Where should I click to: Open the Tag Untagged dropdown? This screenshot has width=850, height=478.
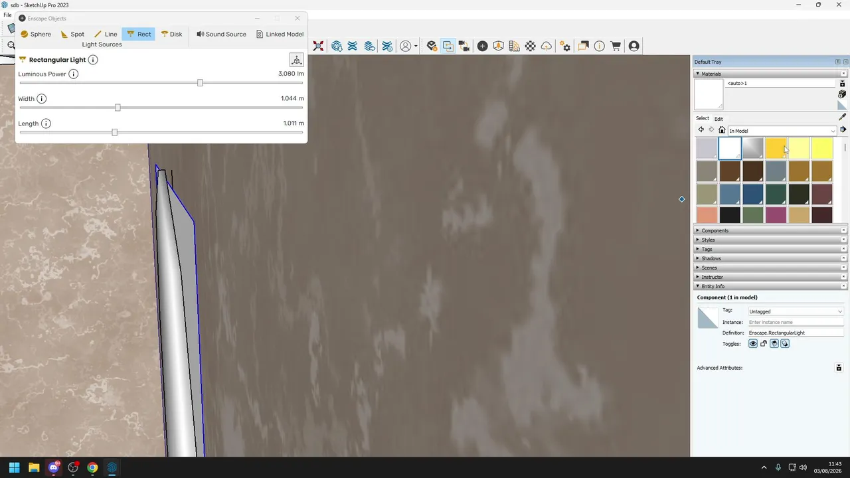796,311
